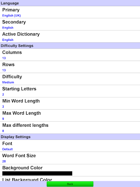Change the Active Dictionary setting
The width and height of the screenshot is (140, 187).
tap(70, 37)
